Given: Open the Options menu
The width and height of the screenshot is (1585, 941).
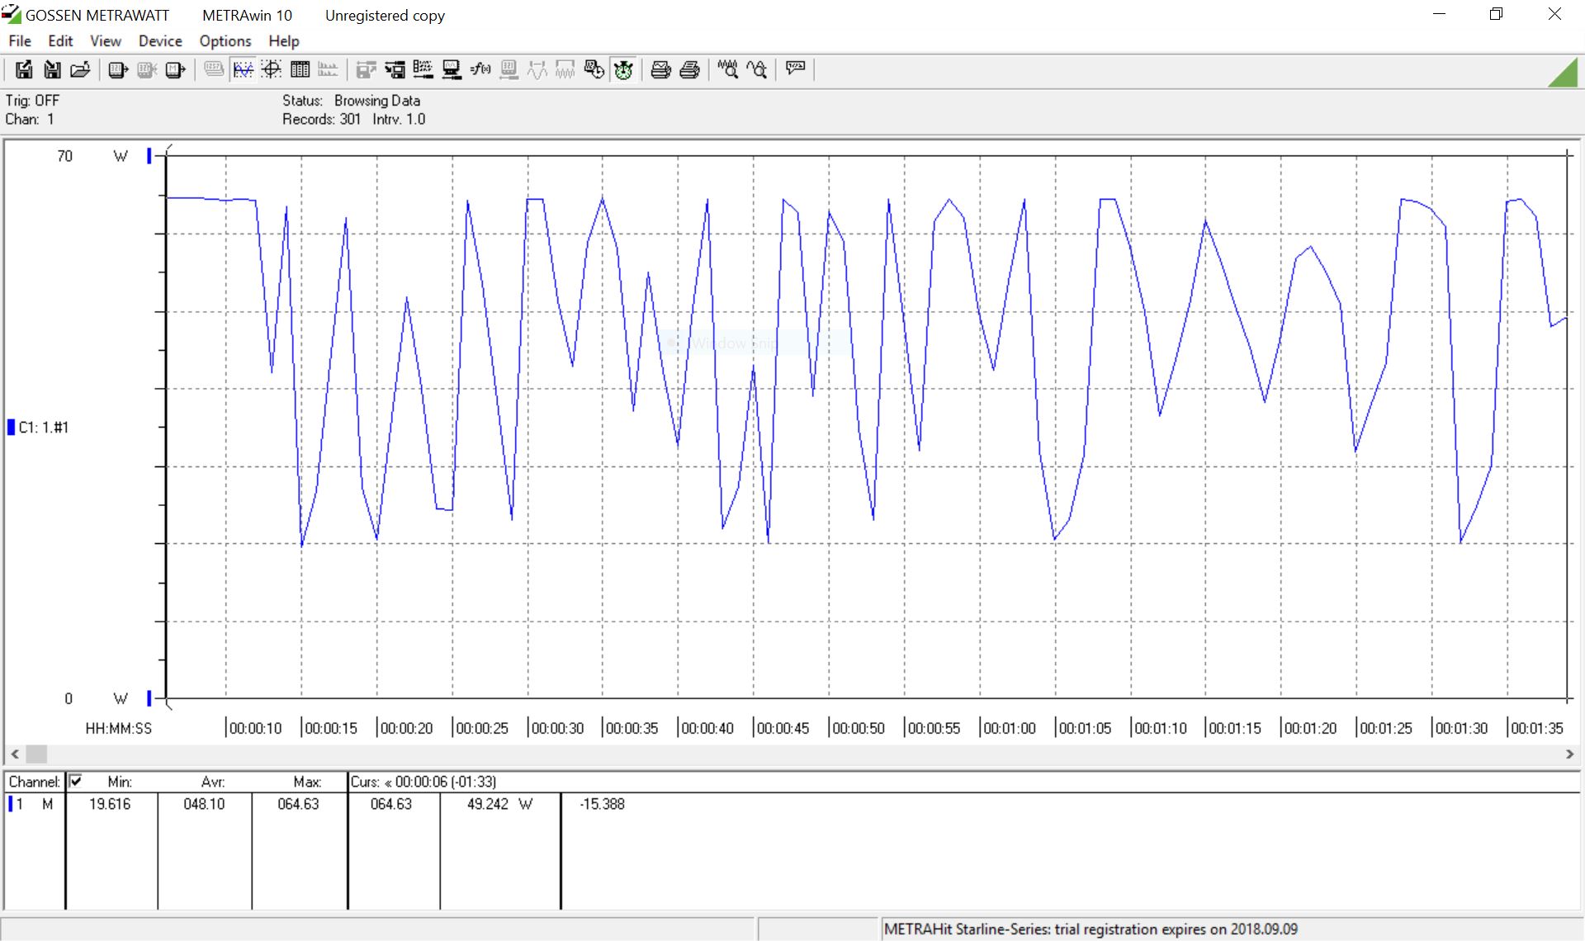Looking at the screenshot, I should click(x=225, y=41).
